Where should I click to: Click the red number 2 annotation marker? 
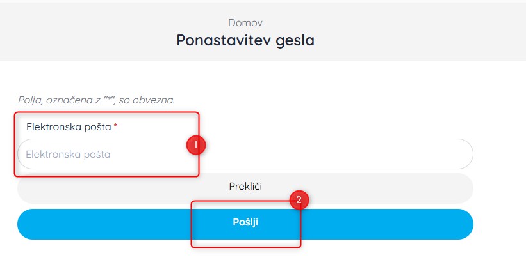click(299, 200)
